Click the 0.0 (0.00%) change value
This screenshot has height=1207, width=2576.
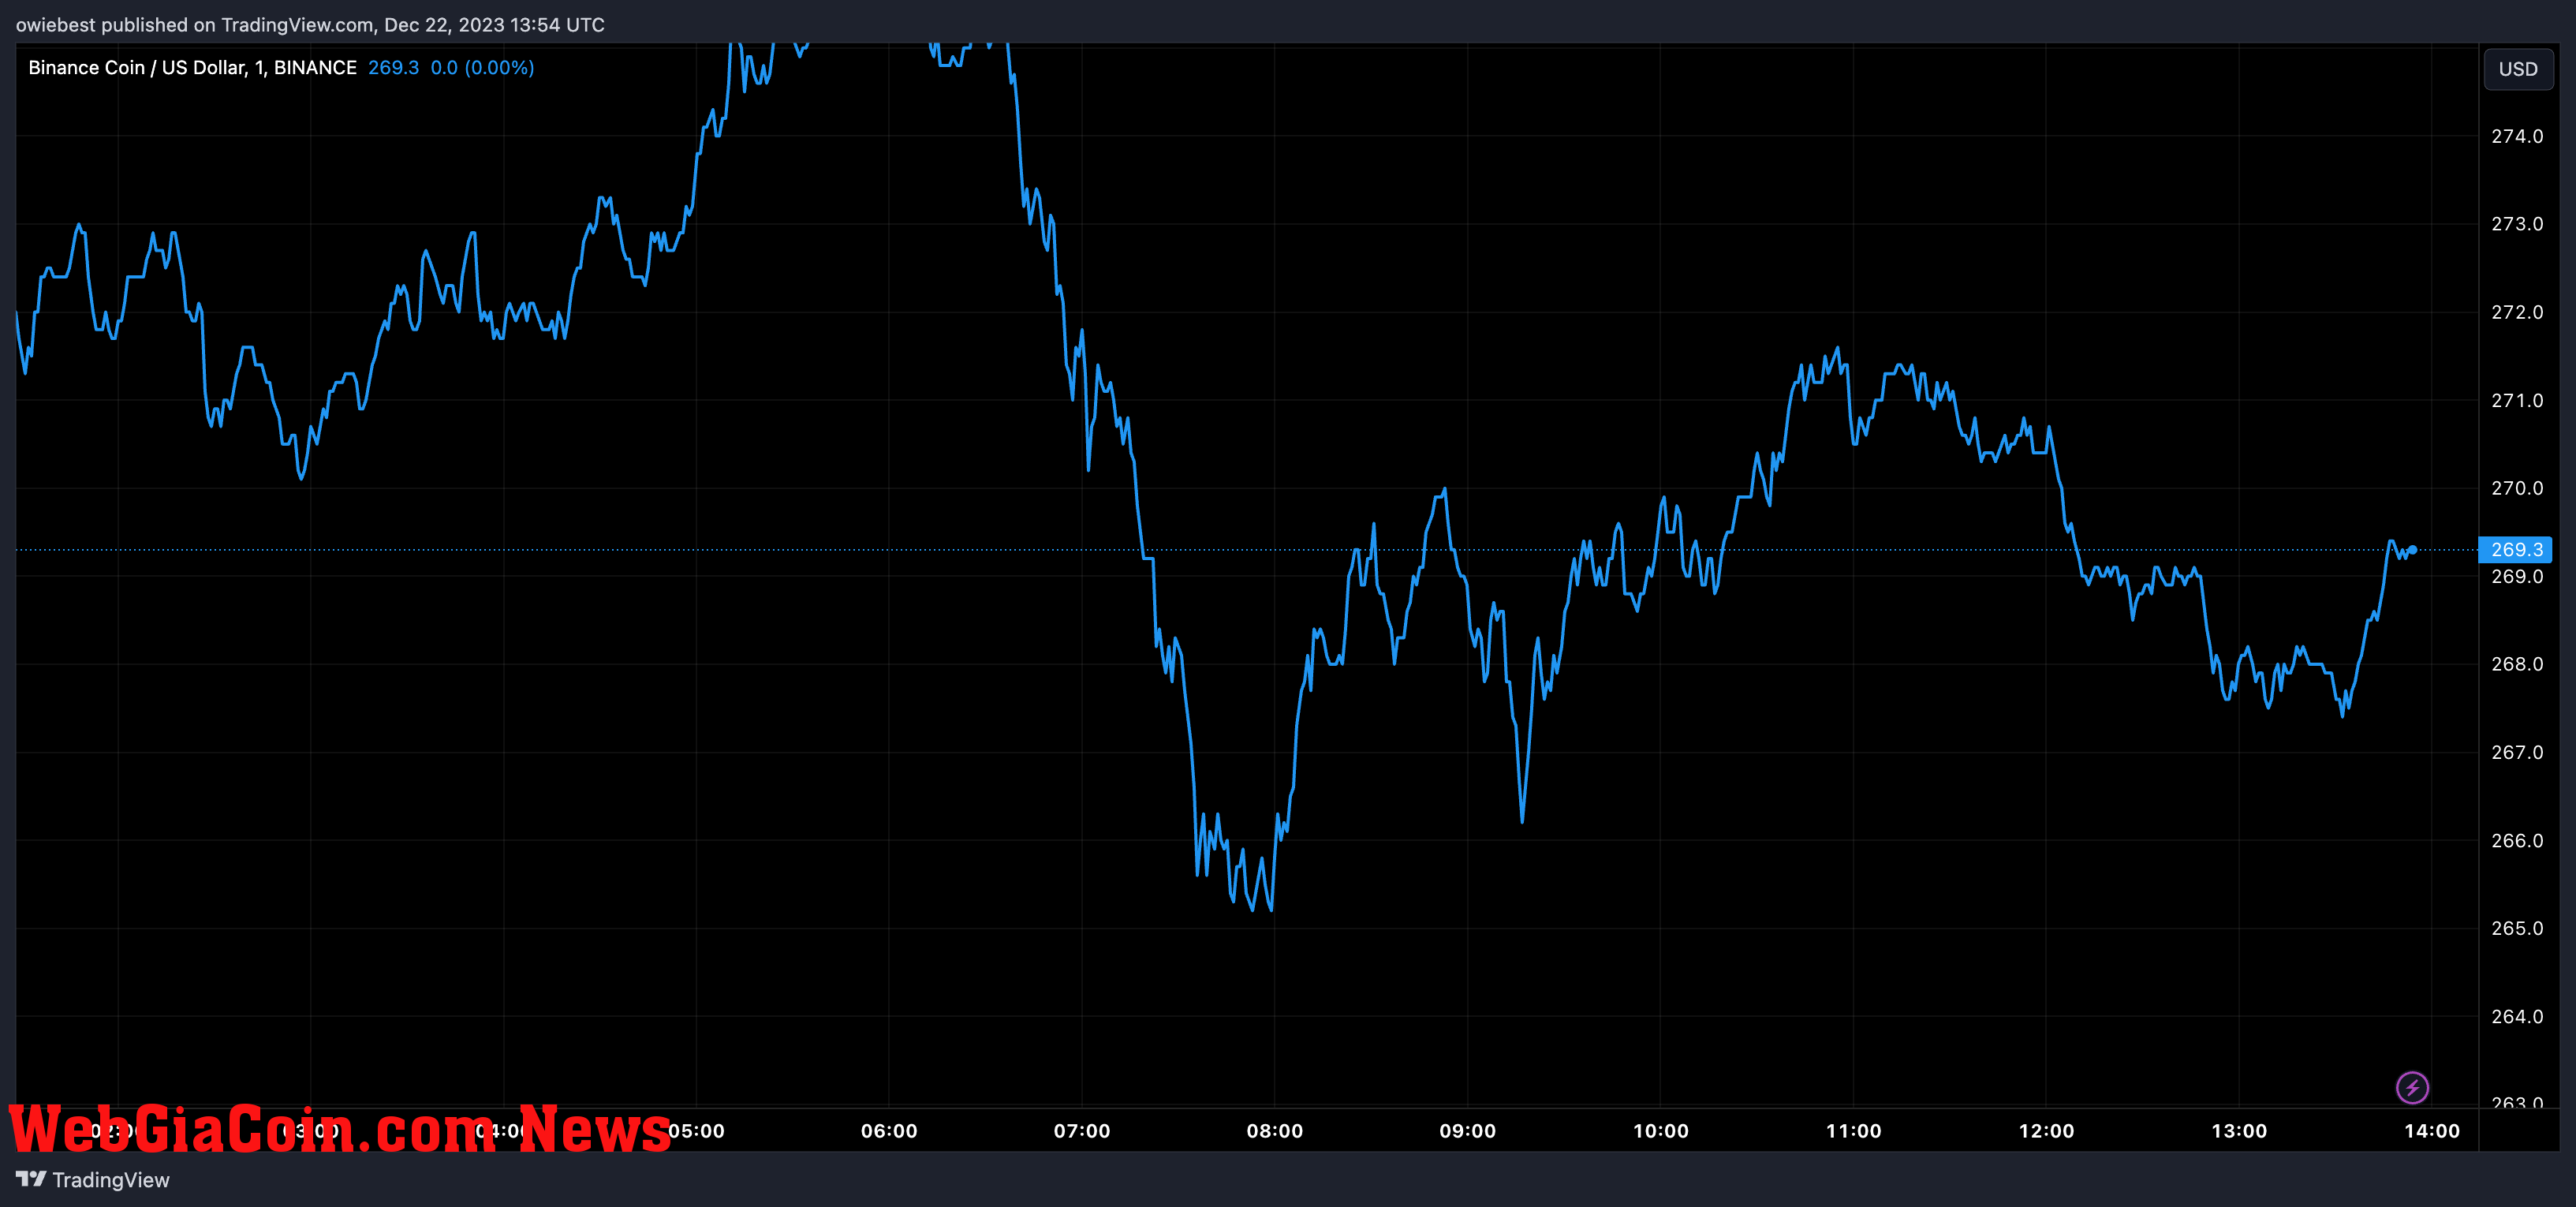(x=482, y=67)
